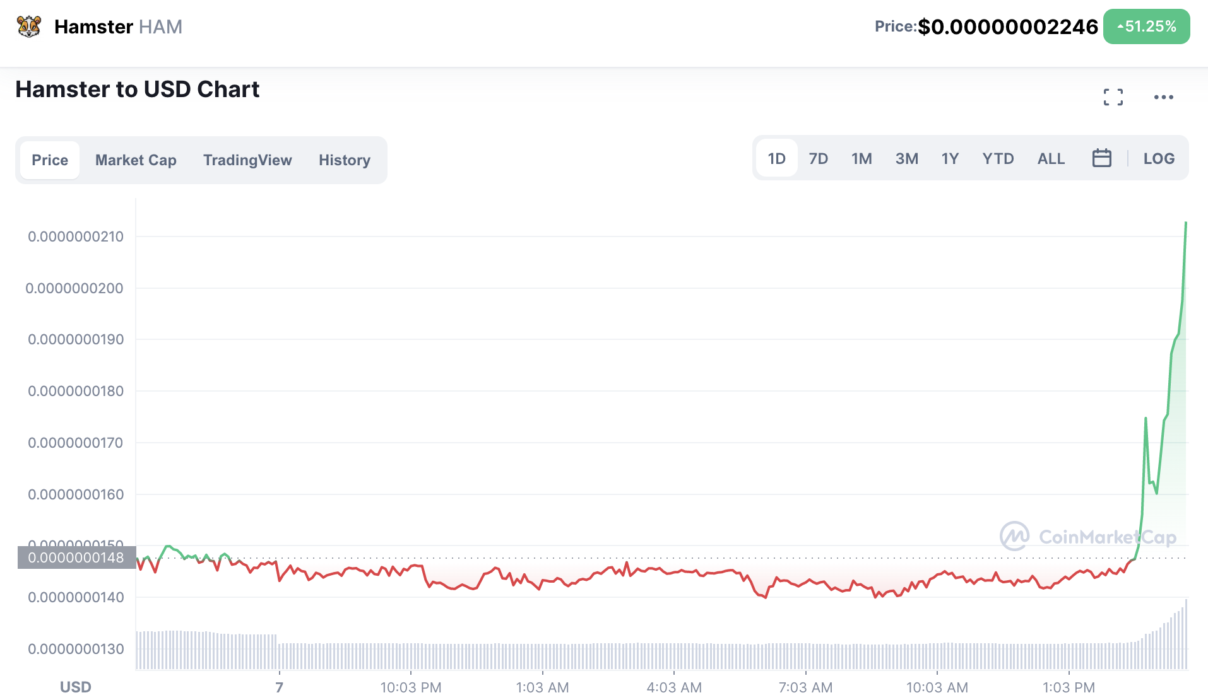Image resolution: width=1208 pixels, height=700 pixels.
Task: Click the 10:03 PM time axis label
Action: pyautogui.click(x=411, y=687)
